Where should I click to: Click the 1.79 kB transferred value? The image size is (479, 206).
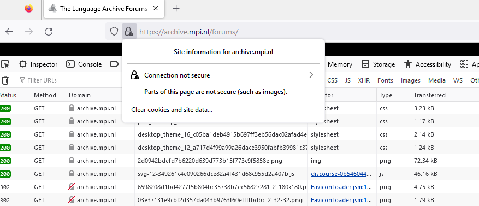(424, 200)
